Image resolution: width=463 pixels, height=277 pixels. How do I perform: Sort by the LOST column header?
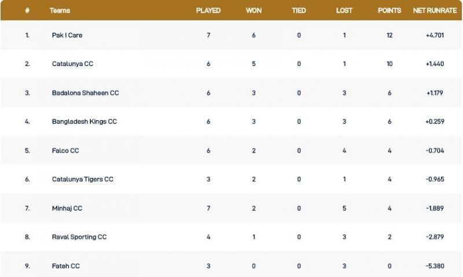[x=344, y=11]
